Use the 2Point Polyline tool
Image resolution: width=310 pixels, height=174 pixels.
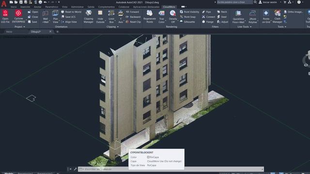(252, 17)
